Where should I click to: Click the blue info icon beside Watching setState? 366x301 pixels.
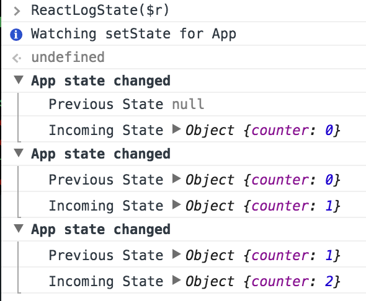click(x=16, y=35)
